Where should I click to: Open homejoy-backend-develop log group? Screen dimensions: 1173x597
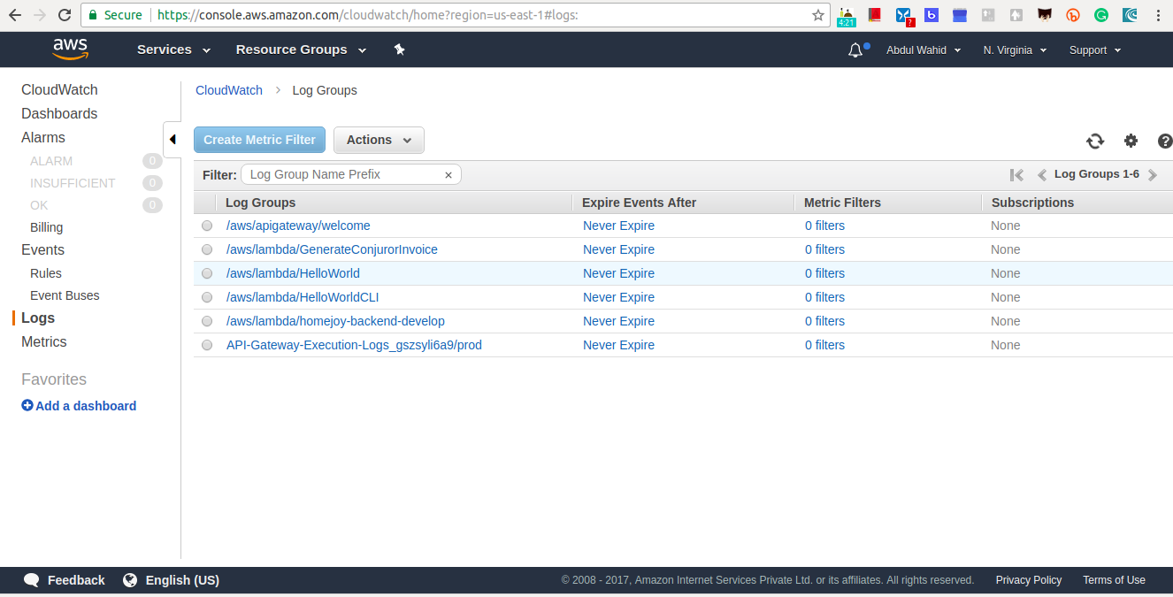point(335,322)
